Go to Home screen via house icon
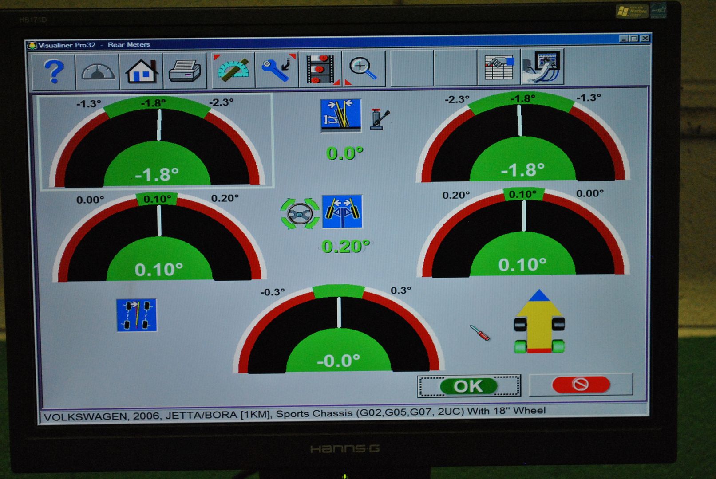The image size is (716, 479). coord(141,71)
